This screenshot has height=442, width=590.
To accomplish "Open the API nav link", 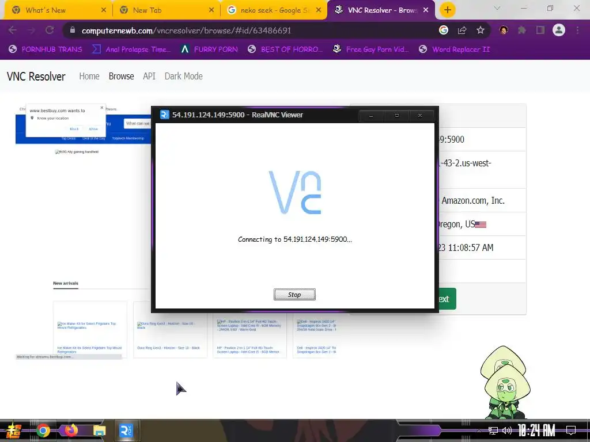I will coord(149,76).
